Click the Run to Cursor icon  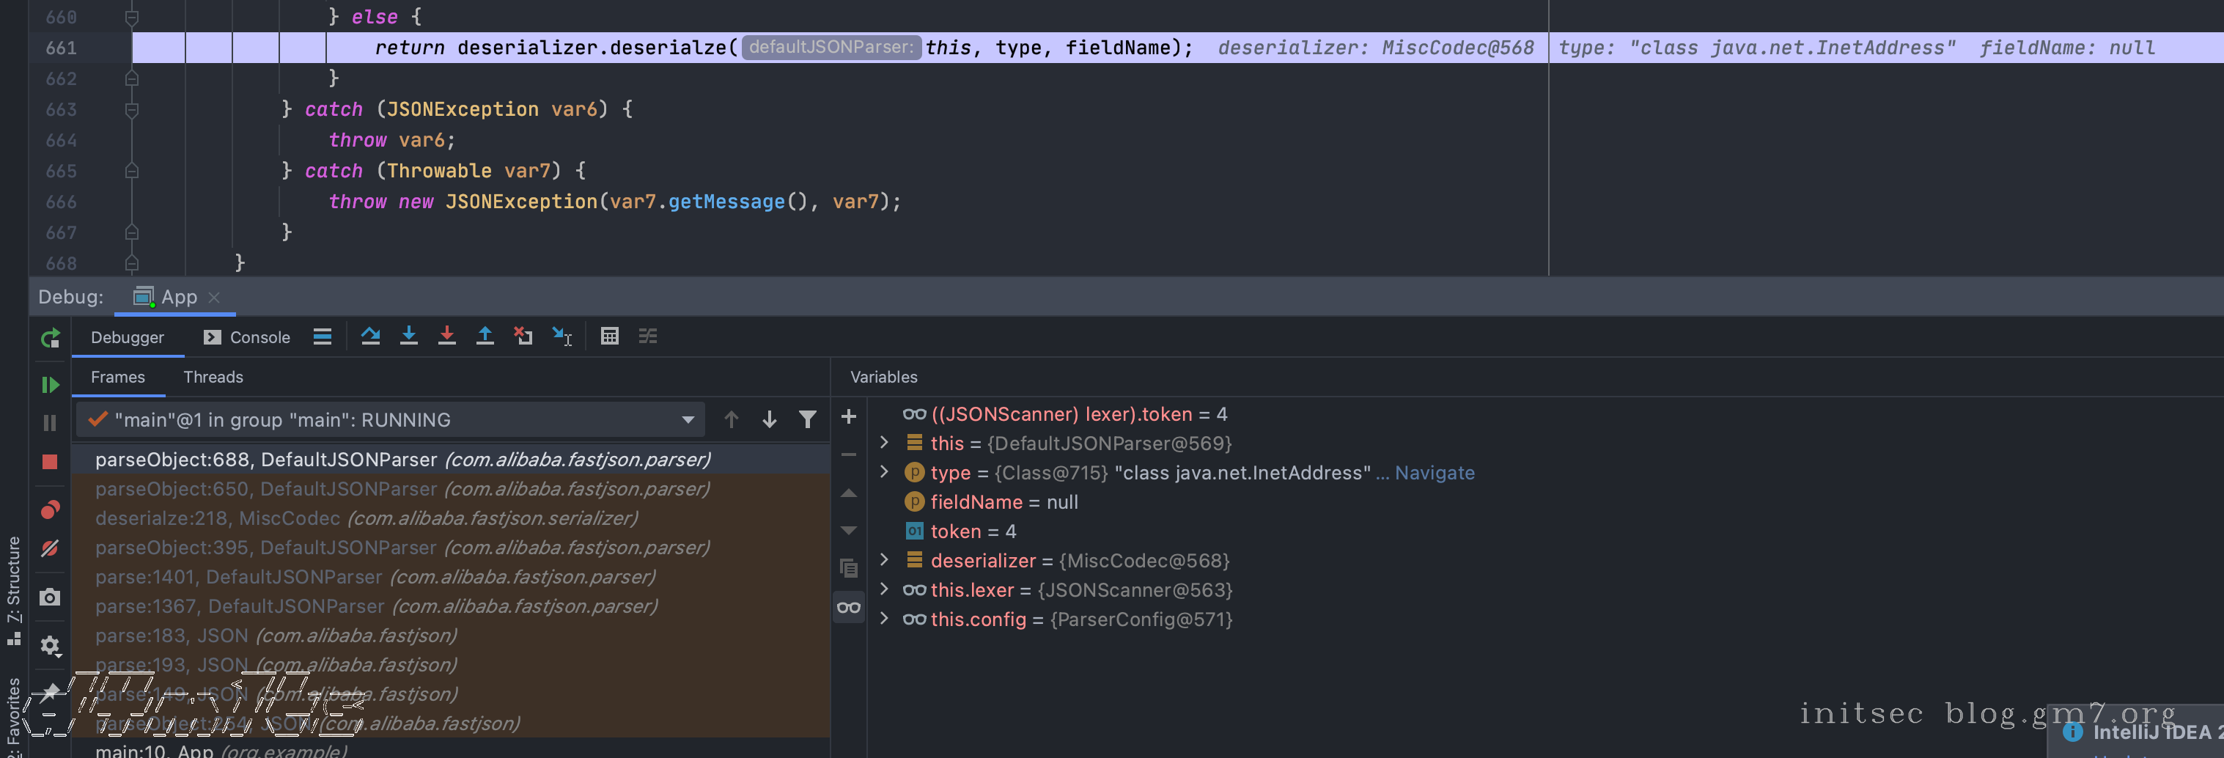click(x=562, y=336)
